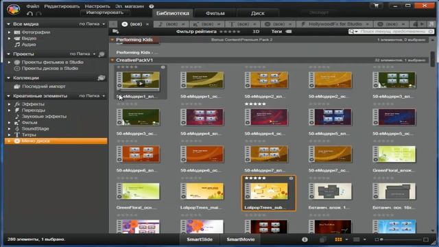
Task: Open the Эл. магазин menu
Action: point(130,6)
